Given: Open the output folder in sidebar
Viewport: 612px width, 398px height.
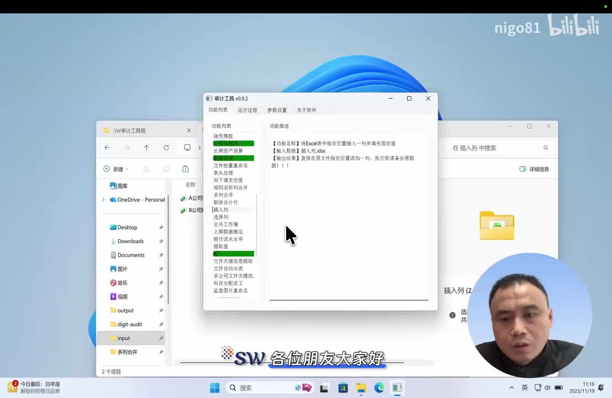Looking at the screenshot, I should tap(122, 311).
